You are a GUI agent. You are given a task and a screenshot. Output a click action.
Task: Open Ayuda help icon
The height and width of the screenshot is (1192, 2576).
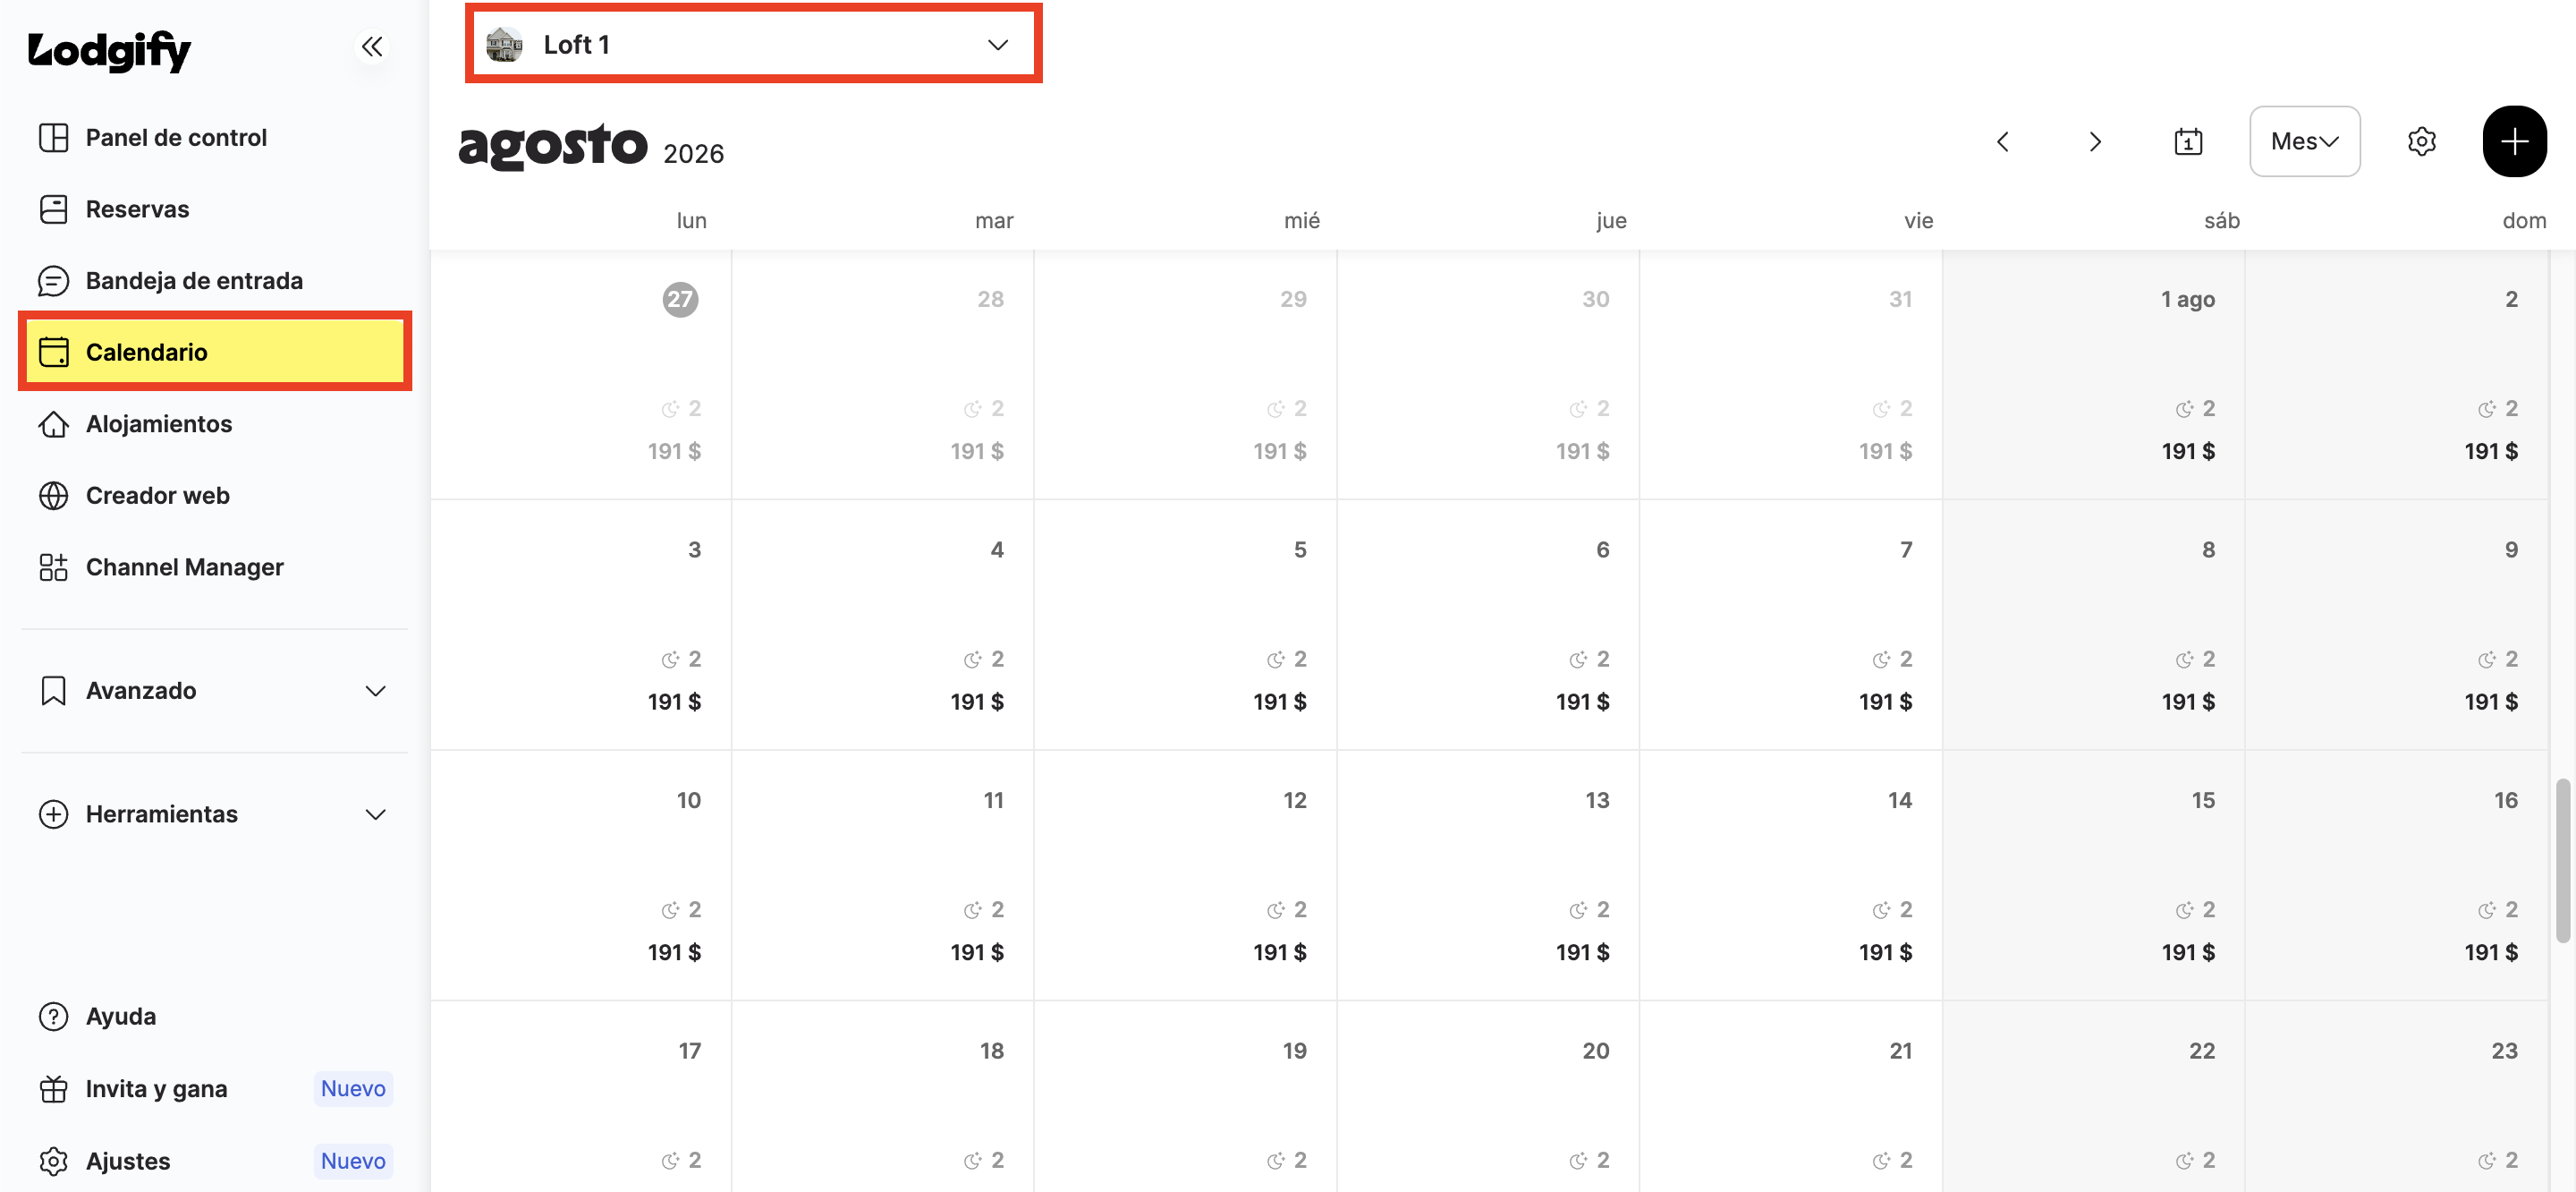pyautogui.click(x=53, y=1016)
